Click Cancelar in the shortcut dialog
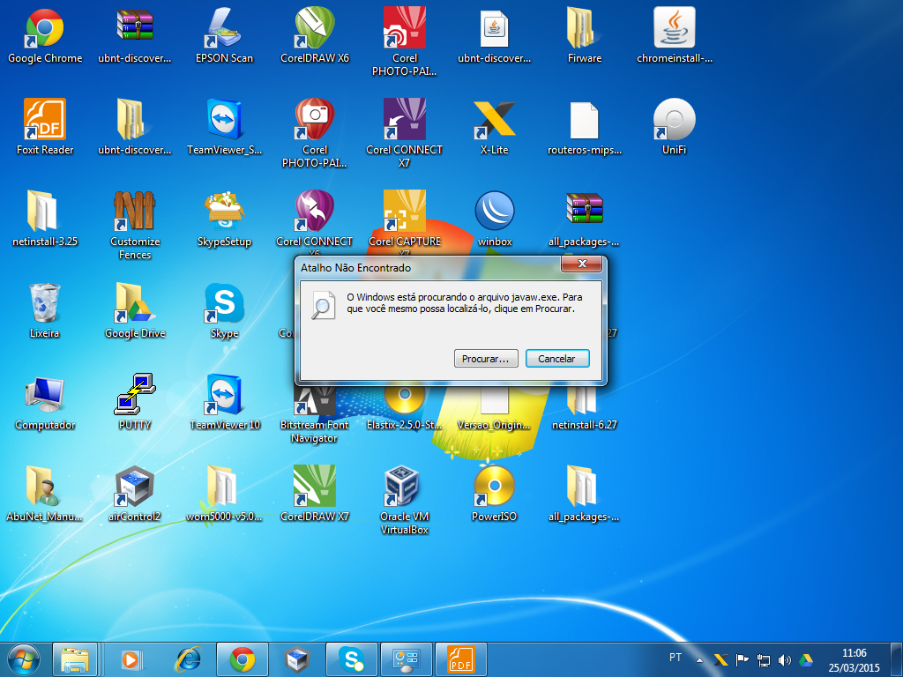This screenshot has width=903, height=677. coord(557,359)
